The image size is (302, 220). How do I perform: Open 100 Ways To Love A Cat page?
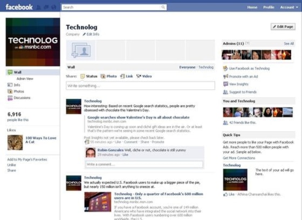point(41,140)
